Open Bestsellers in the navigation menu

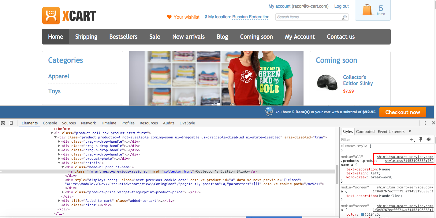coord(123,37)
